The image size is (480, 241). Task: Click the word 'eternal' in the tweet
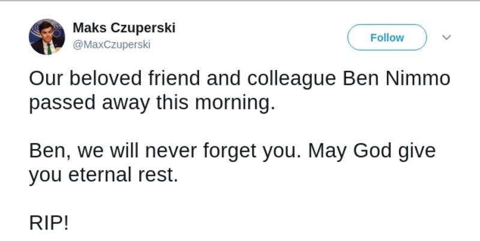point(100,176)
